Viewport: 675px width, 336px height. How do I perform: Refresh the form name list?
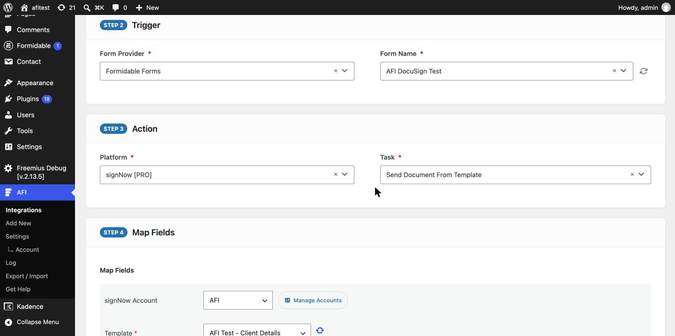pyautogui.click(x=644, y=71)
